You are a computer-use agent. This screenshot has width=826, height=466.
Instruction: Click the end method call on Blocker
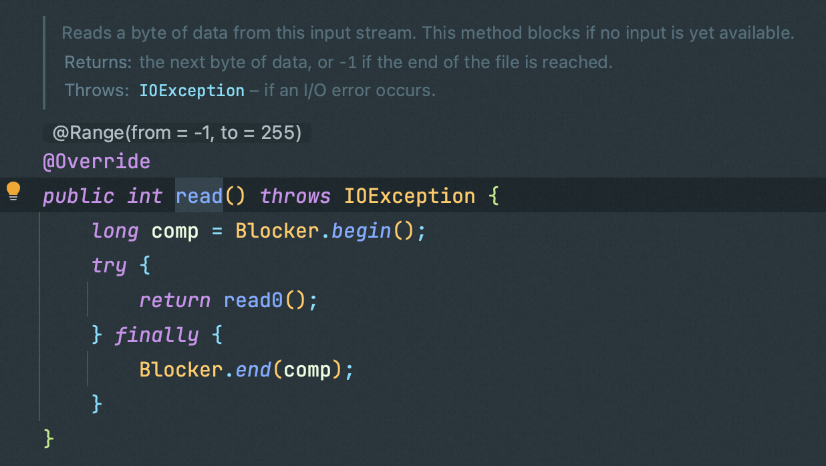(x=253, y=370)
